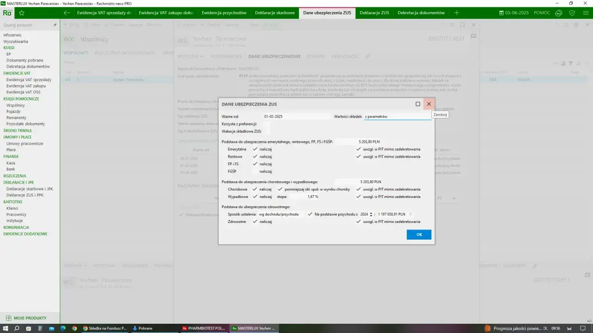Viewport: 593px width, 333px height.
Task: Click the shield security icon
Action: [x=572, y=13]
